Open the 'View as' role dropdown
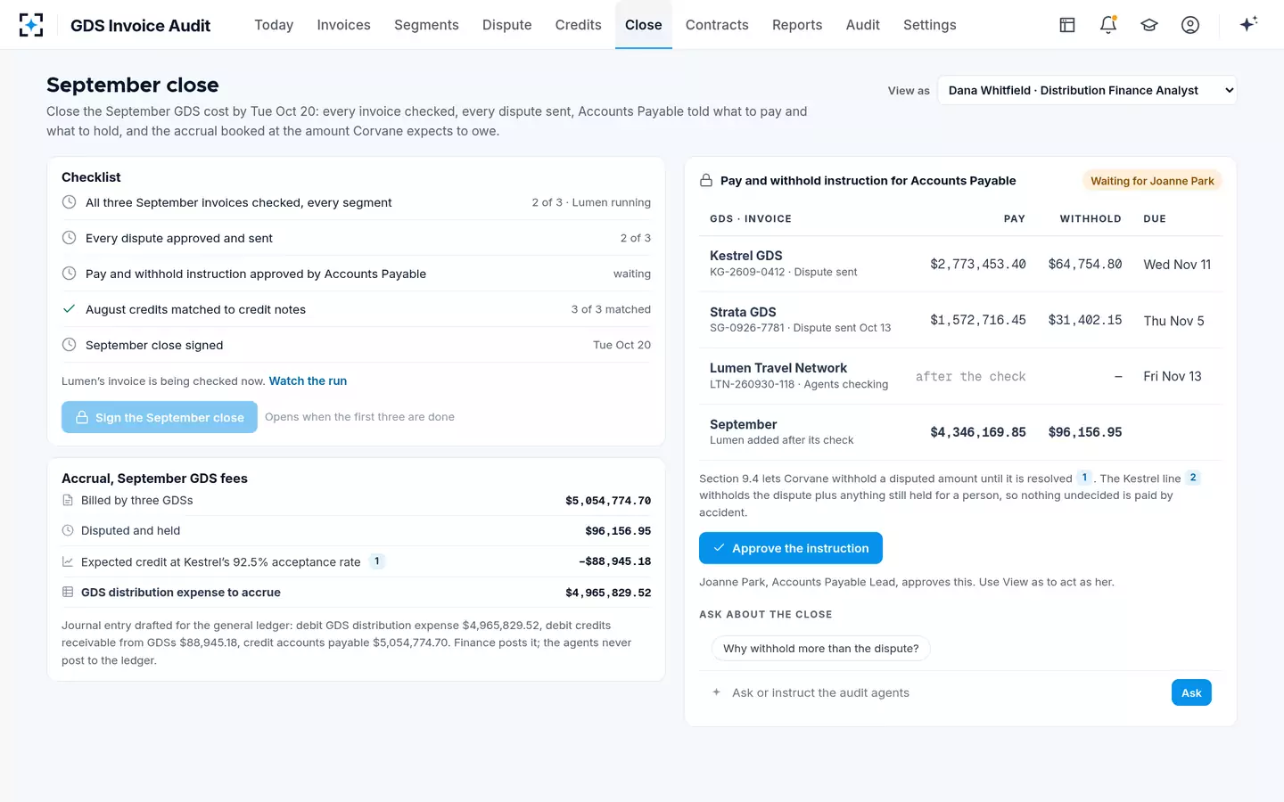 (1087, 90)
